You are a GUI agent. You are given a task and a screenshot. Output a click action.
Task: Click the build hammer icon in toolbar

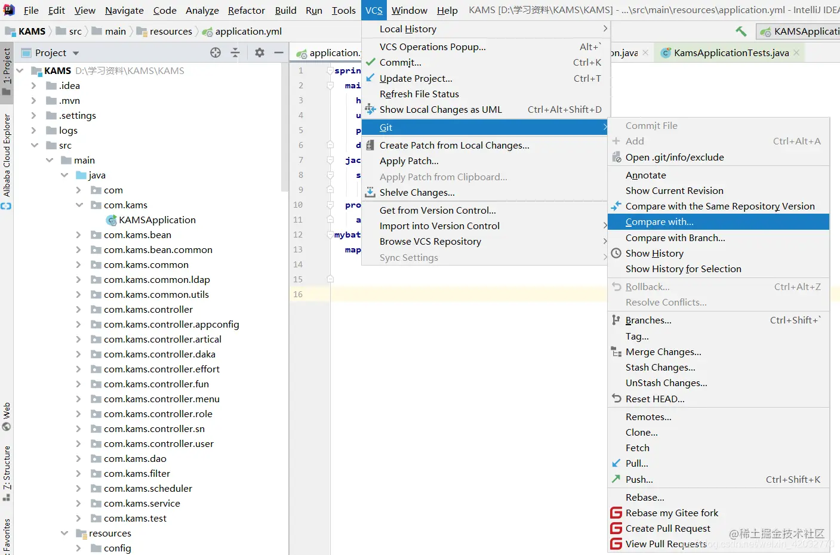[741, 31]
